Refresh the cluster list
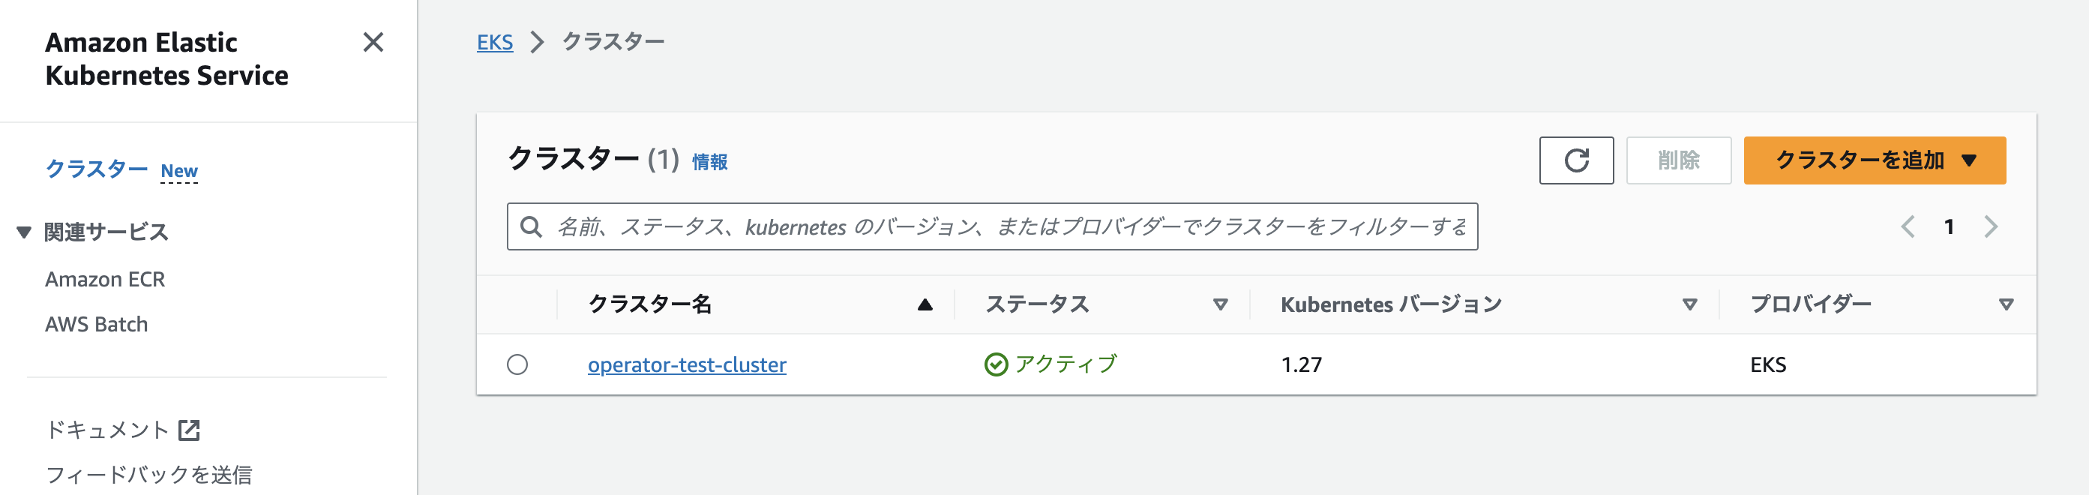This screenshot has height=495, width=2089. [x=1575, y=160]
